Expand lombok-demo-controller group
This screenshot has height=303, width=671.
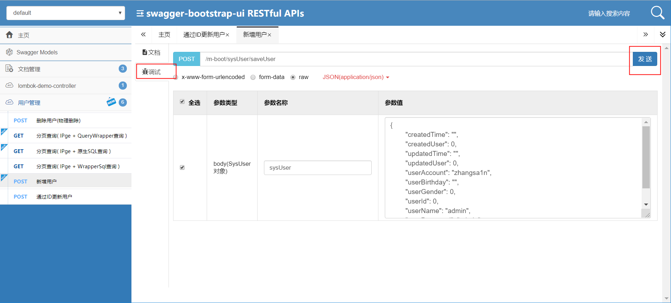click(x=66, y=86)
